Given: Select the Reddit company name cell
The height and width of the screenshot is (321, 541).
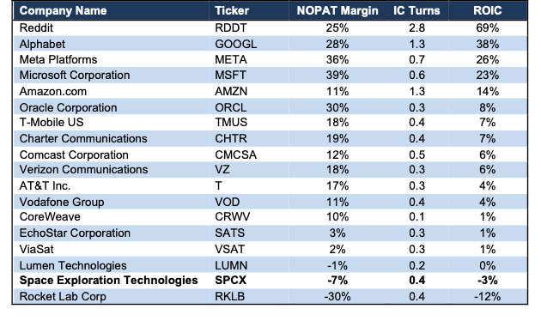Looking at the screenshot, I should [x=36, y=28].
